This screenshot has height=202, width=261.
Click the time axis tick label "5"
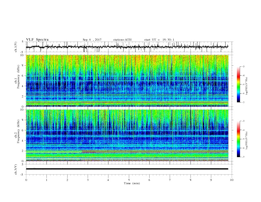tap(129, 180)
